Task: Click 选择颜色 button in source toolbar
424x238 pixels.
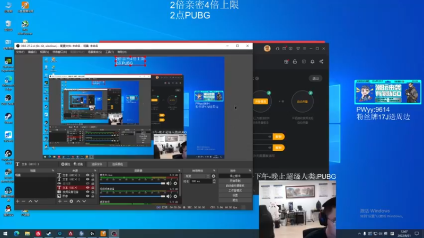Action: pyautogui.click(x=117, y=164)
